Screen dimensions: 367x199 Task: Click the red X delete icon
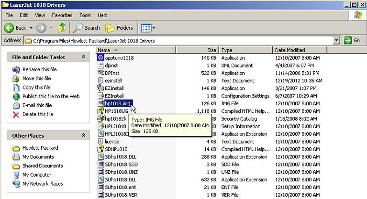pyautogui.click(x=16, y=115)
